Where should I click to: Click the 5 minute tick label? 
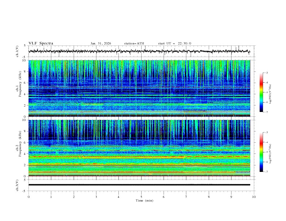pos(141,197)
